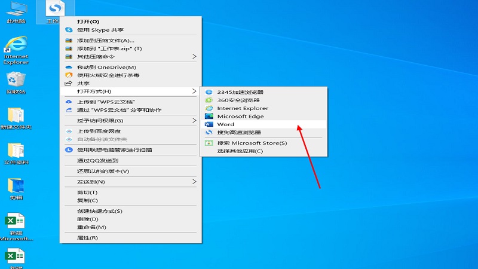Open with Microsoft Edge
Viewport: 478px width, 269px height.
coord(263,116)
